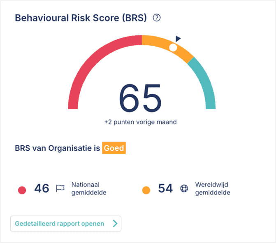Click the orange segment of the gauge
The width and height of the screenshot is (276, 243).
click(x=156, y=41)
